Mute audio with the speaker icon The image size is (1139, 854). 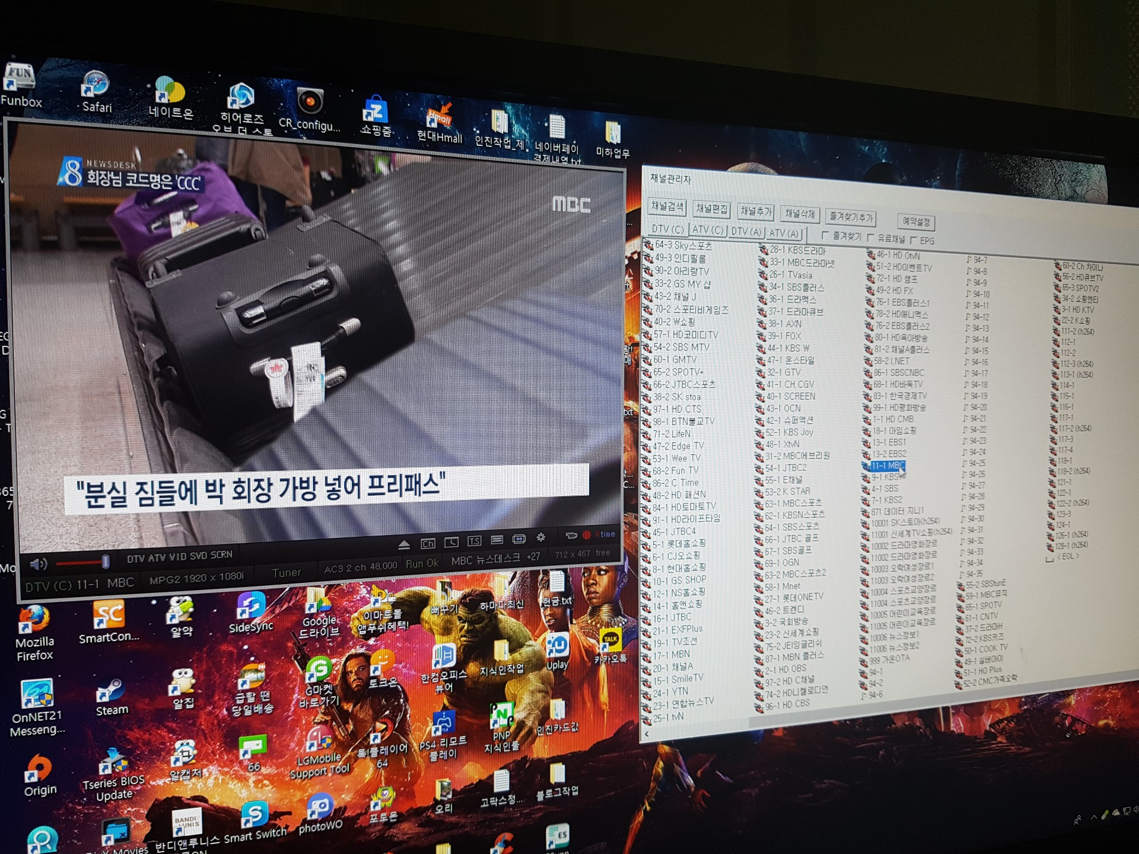pyautogui.click(x=38, y=564)
